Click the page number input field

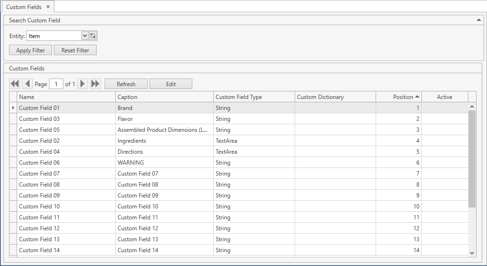(56, 84)
